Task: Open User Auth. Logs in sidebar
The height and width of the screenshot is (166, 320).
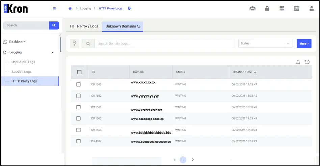Action: click(23, 62)
